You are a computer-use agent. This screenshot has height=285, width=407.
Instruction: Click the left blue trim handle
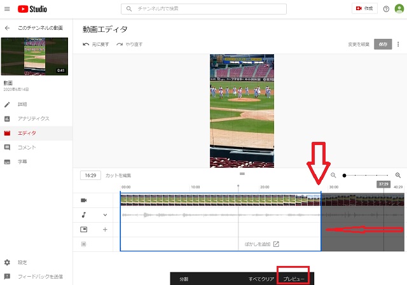120,222
